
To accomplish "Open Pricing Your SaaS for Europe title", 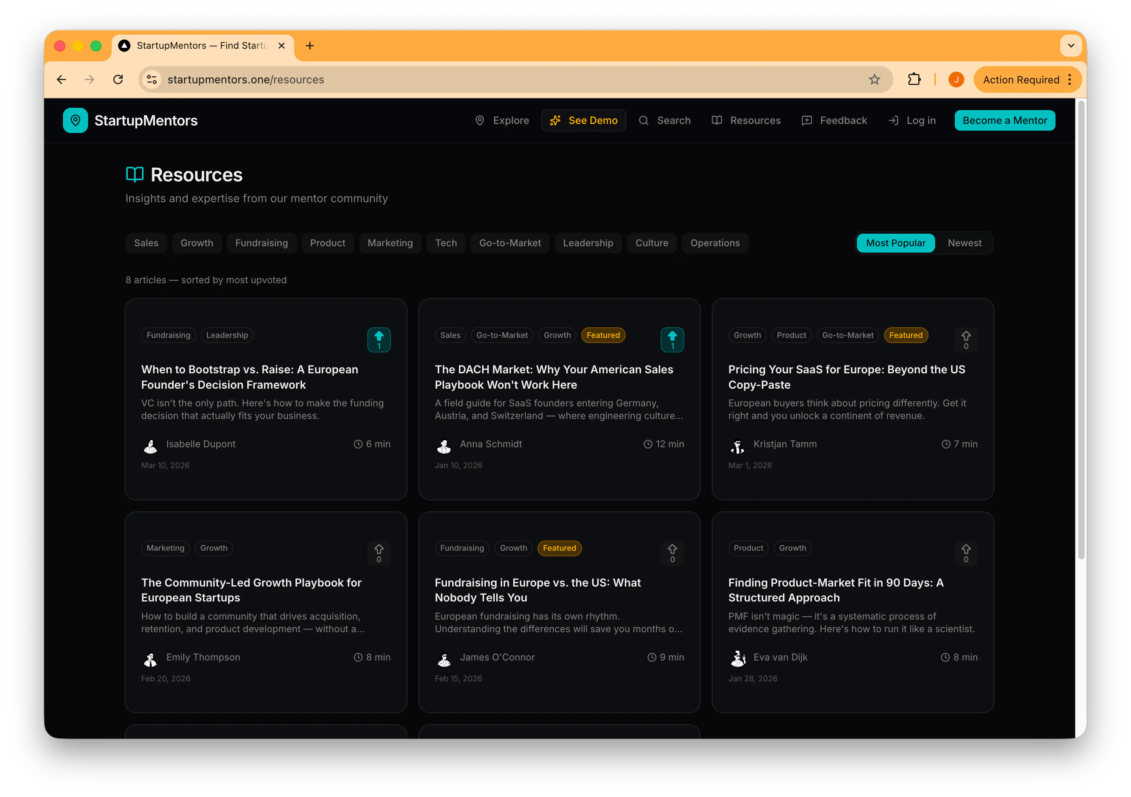I will click(x=847, y=377).
